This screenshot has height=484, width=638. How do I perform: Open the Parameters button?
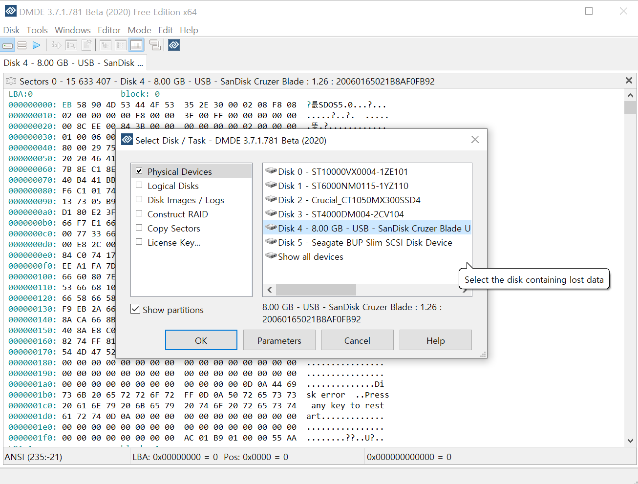(x=279, y=340)
